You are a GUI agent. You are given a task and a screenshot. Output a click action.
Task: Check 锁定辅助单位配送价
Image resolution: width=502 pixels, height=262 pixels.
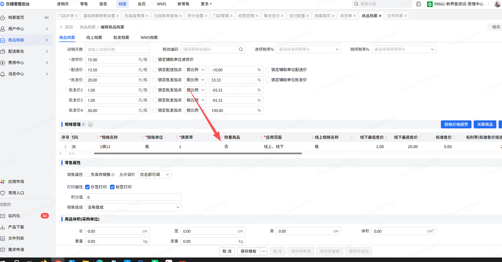pyautogui.click(x=268, y=70)
